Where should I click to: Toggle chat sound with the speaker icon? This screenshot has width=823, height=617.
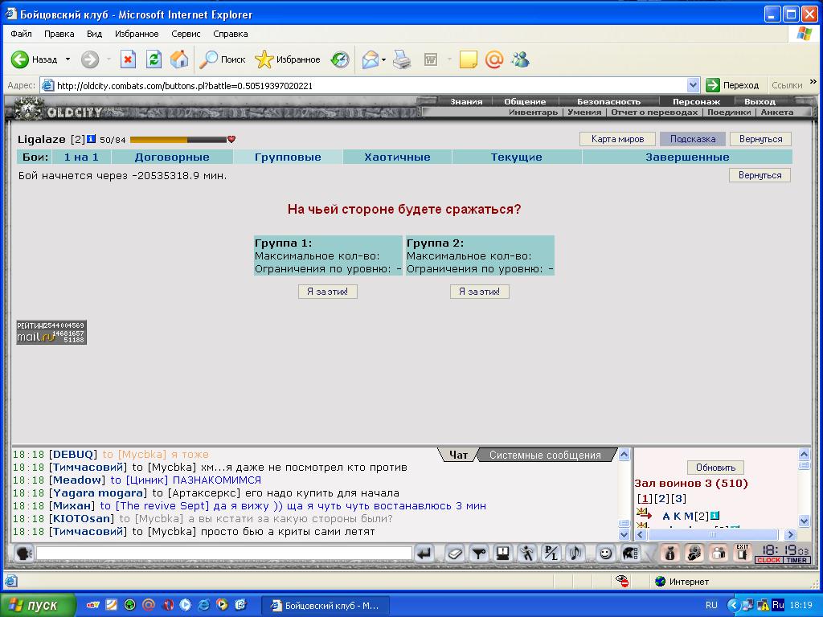click(x=575, y=553)
